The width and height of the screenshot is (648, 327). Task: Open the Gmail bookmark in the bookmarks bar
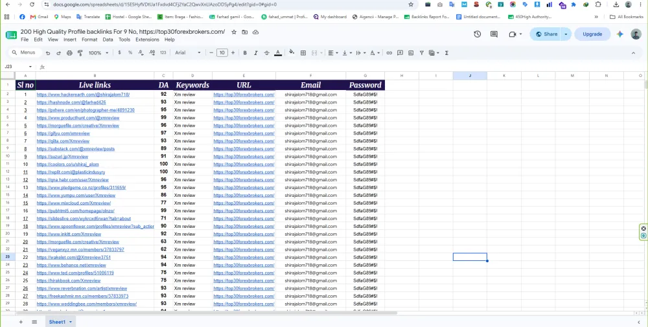(x=40, y=17)
